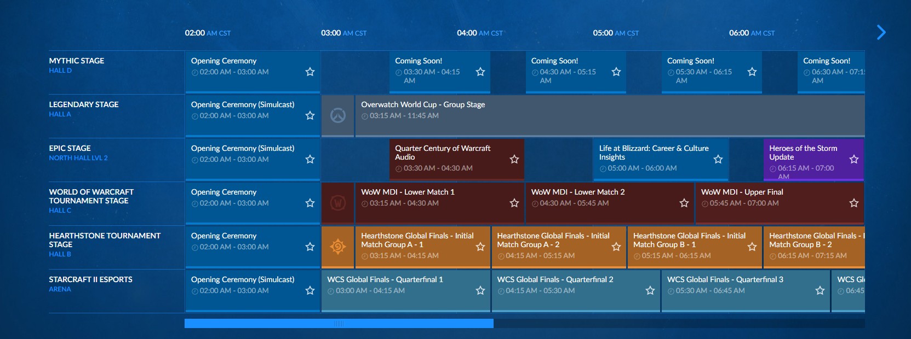The height and width of the screenshot is (339, 911).
Task: Star the 05:30 AM Coming Soon event
Action: tap(752, 72)
